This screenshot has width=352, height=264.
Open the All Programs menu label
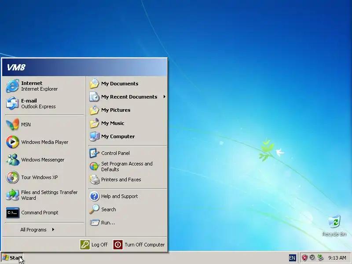[x=33, y=230]
